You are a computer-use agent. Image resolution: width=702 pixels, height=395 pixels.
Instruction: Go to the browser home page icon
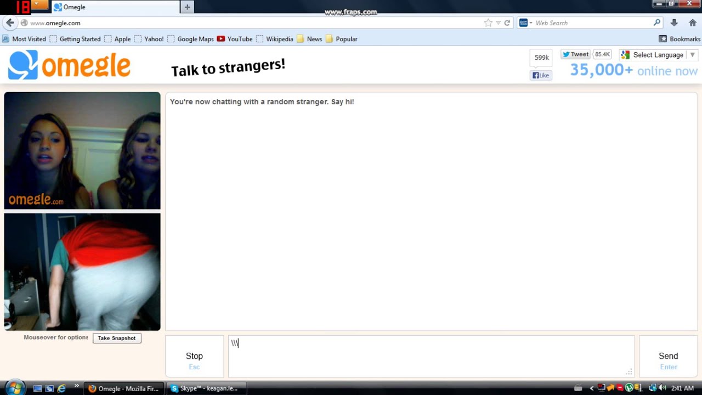click(693, 23)
